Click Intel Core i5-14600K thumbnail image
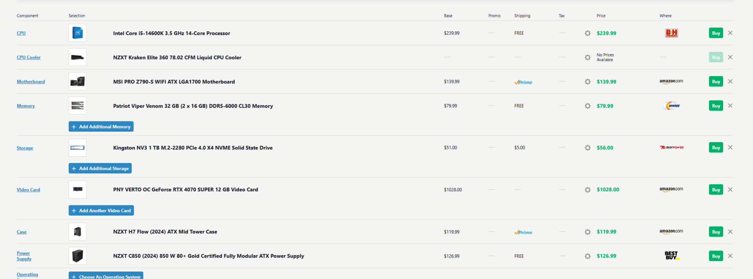This screenshot has height=279, width=753. coord(78,33)
